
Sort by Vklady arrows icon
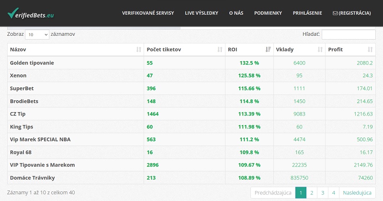pos(320,50)
